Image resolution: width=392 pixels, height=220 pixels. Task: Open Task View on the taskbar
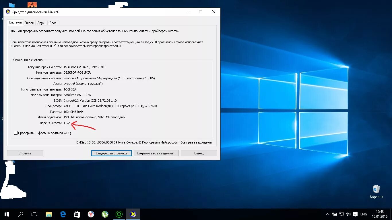(34, 214)
